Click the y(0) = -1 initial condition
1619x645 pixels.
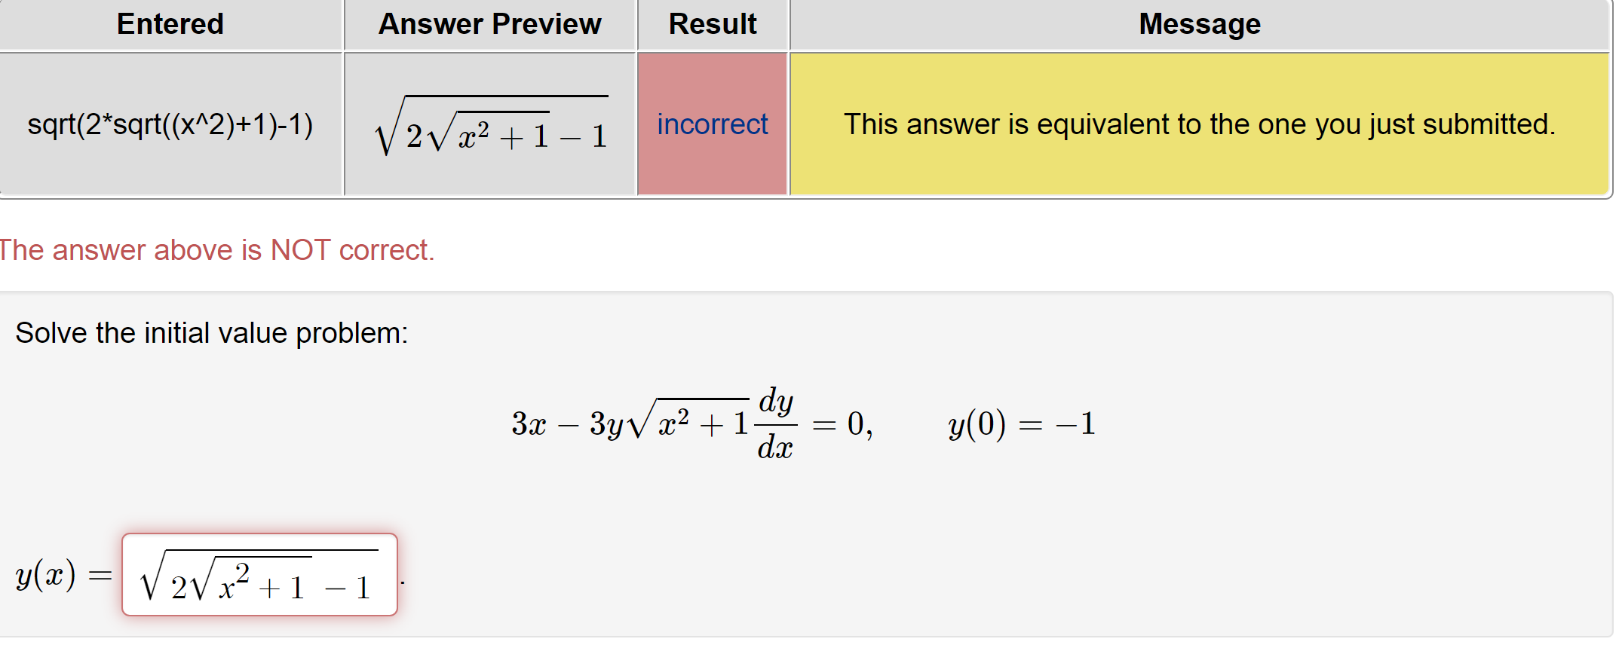tap(1022, 423)
